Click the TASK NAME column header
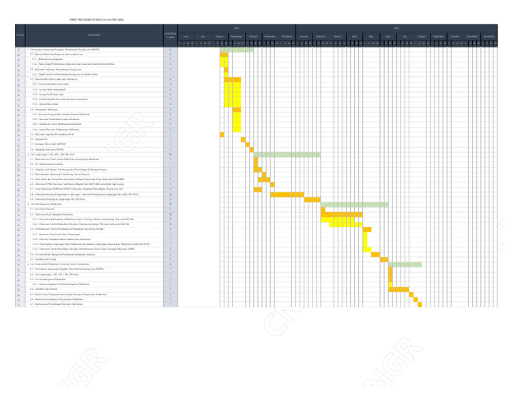 point(94,35)
